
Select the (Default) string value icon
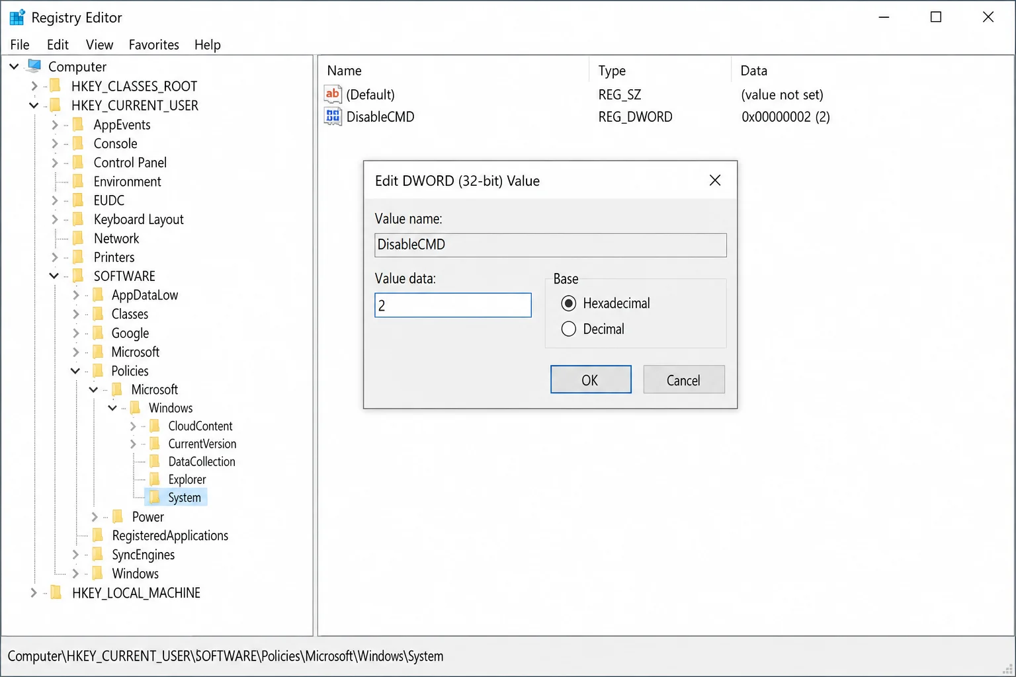coord(333,95)
